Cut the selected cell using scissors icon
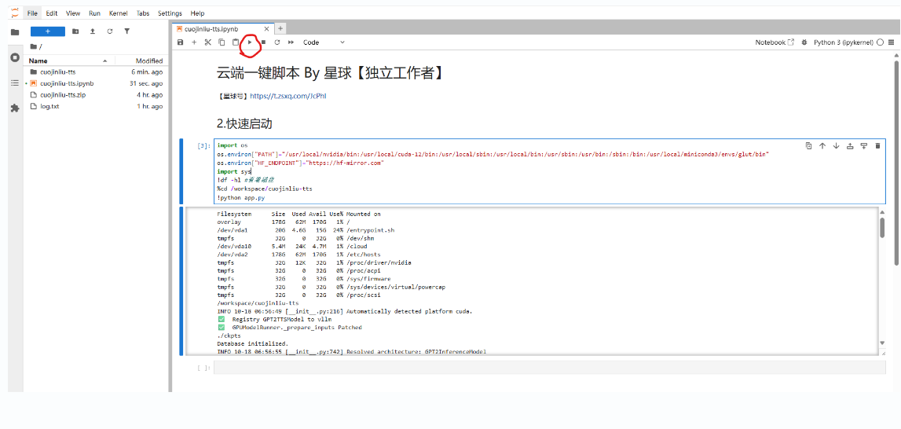901x429 pixels. (208, 42)
